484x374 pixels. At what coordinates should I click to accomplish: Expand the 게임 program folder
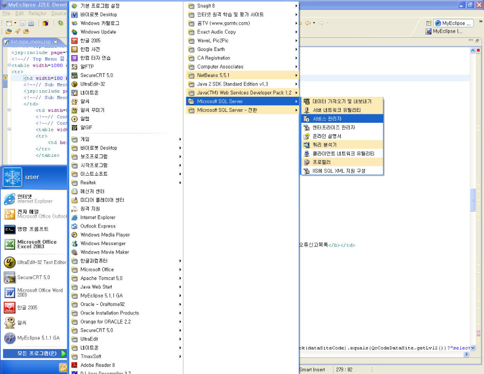pyautogui.click(x=126, y=139)
